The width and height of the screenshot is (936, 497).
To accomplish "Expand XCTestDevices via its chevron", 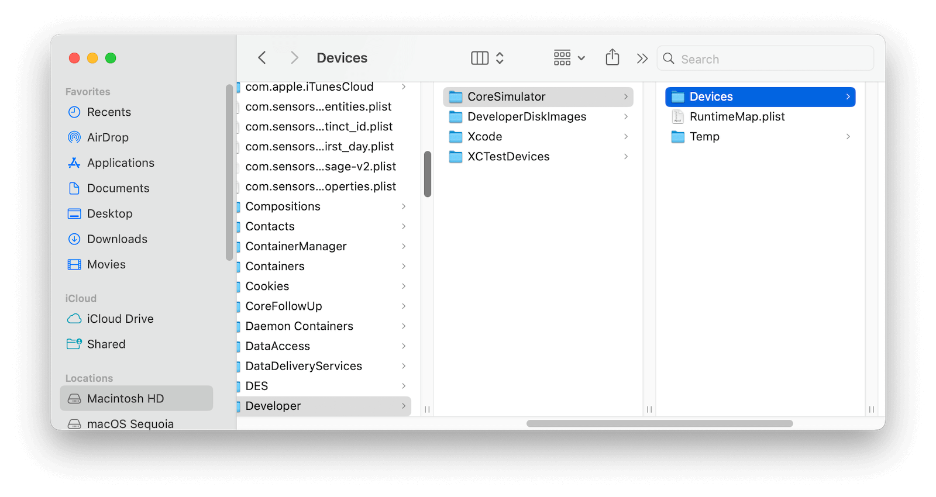I will coord(626,157).
